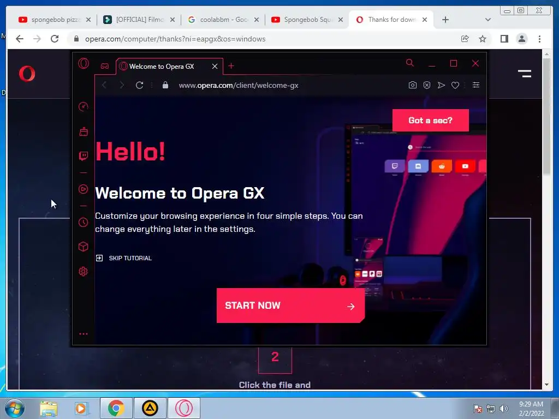Open the volume speaker tray icon
This screenshot has width=559, height=419.
503,409
